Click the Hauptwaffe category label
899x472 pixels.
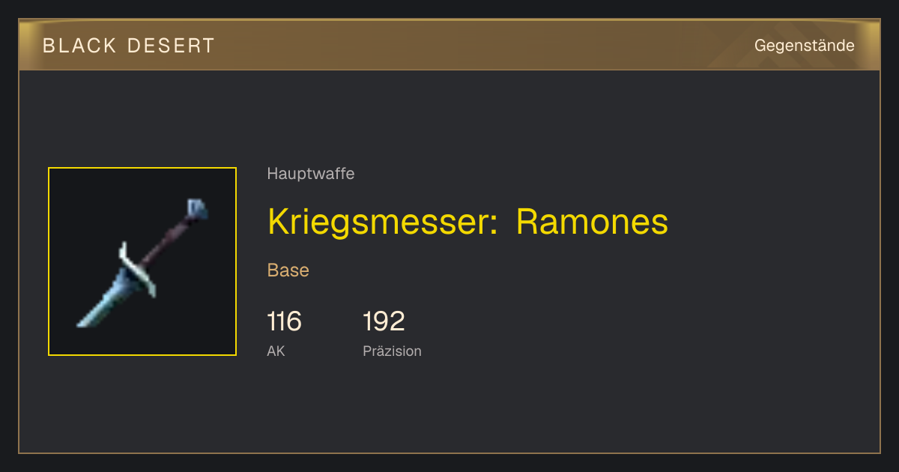(310, 174)
